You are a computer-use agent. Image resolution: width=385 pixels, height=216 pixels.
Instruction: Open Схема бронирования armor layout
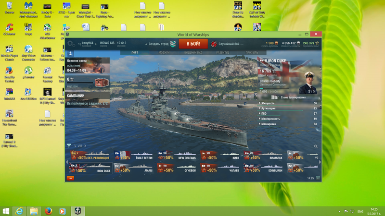click(x=289, y=97)
